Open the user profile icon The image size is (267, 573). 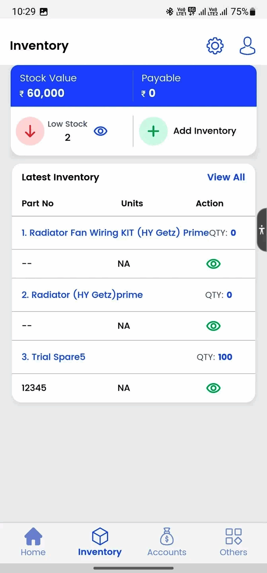click(247, 46)
